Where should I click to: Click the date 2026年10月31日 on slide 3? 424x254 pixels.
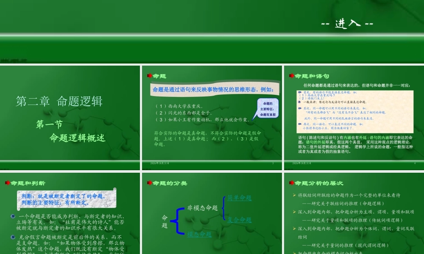pos(159,163)
